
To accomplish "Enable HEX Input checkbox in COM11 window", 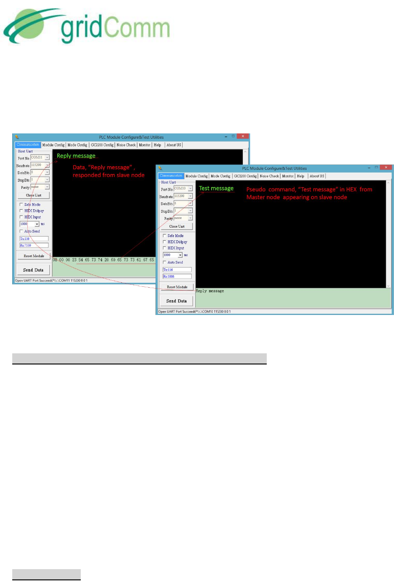I will click(x=21, y=217).
